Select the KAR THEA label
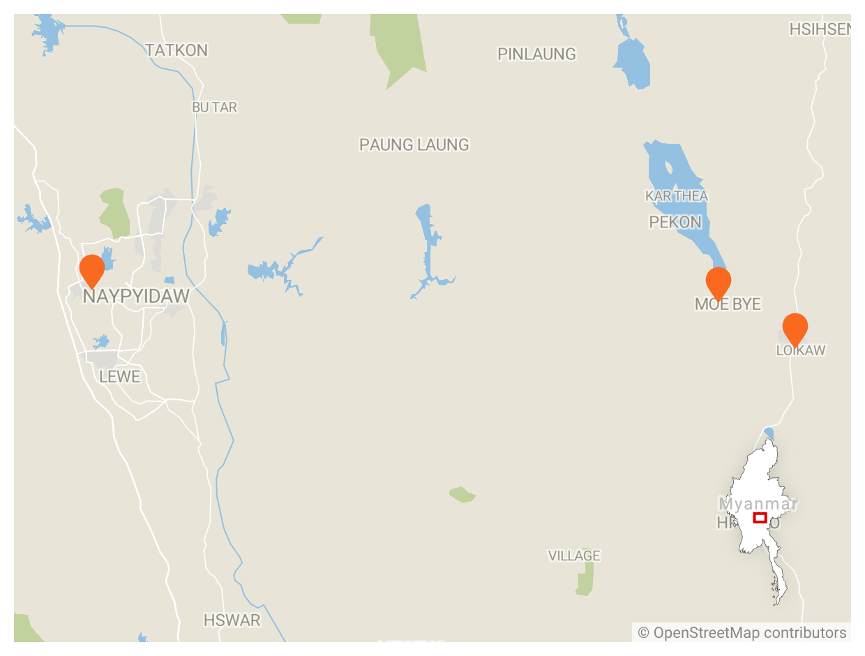 tap(677, 196)
